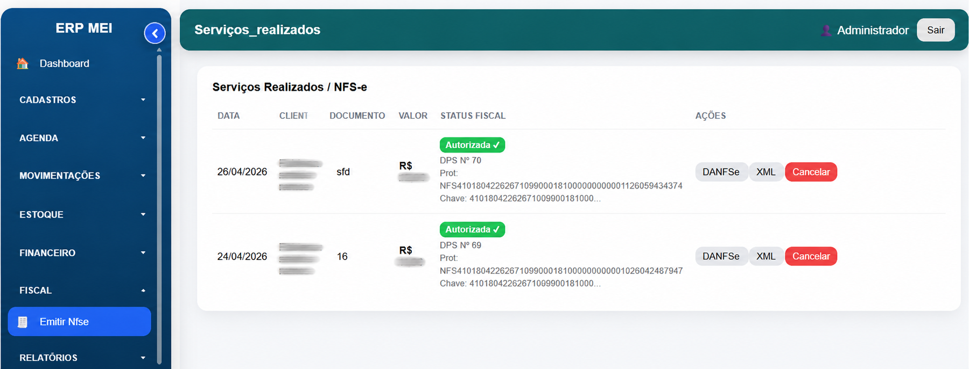969x369 pixels.
Task: Download XML for DPS Nº 69
Action: [766, 256]
